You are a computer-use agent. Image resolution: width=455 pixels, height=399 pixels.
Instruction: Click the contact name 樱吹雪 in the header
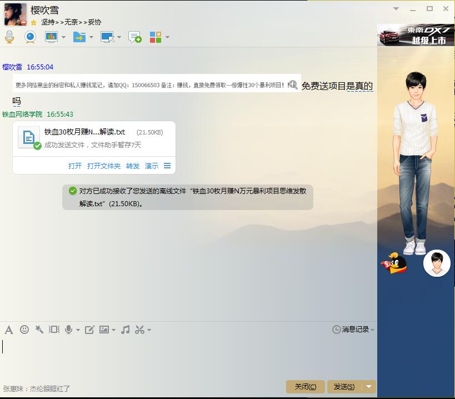[x=44, y=10]
